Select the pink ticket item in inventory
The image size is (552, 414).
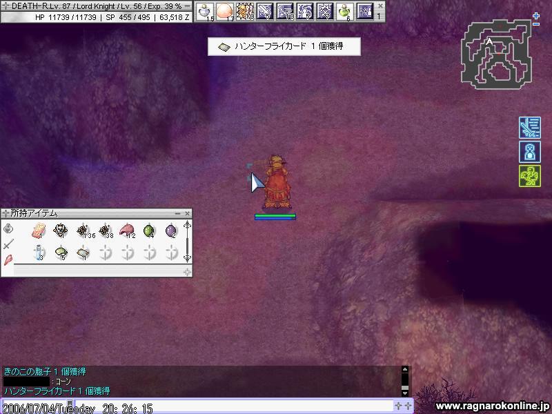pos(39,230)
